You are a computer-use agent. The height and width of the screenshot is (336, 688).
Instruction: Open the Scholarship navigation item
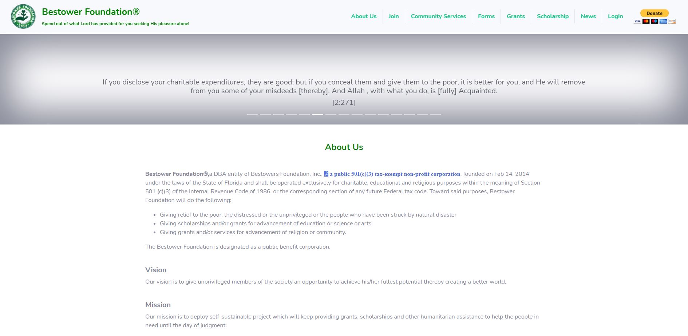[553, 16]
